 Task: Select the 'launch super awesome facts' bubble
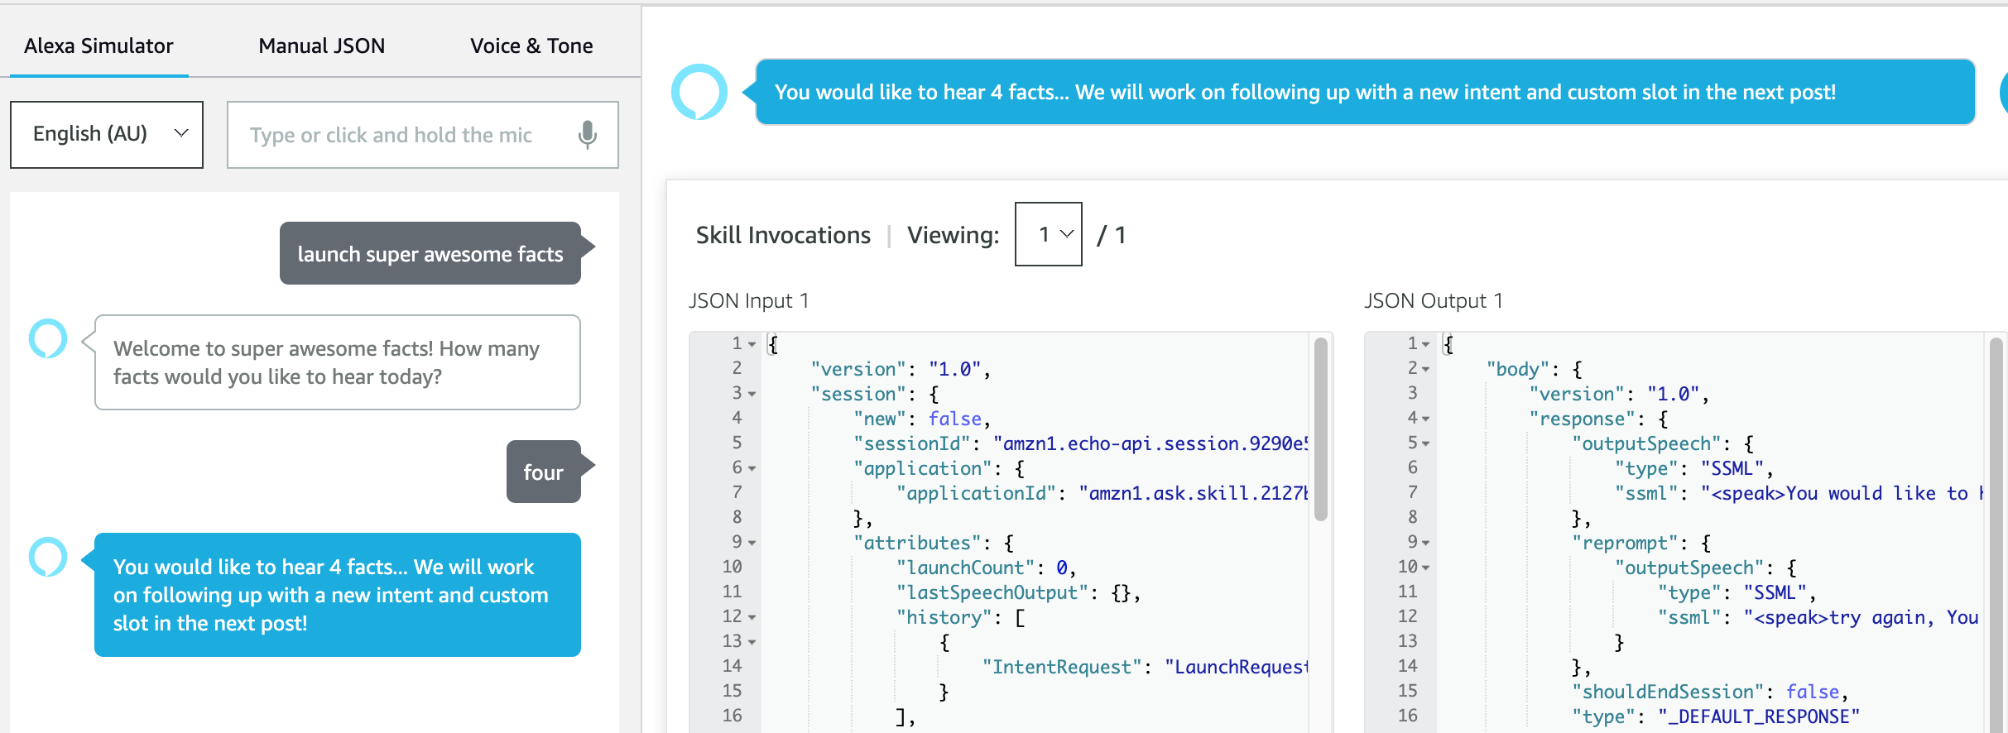pos(430,253)
